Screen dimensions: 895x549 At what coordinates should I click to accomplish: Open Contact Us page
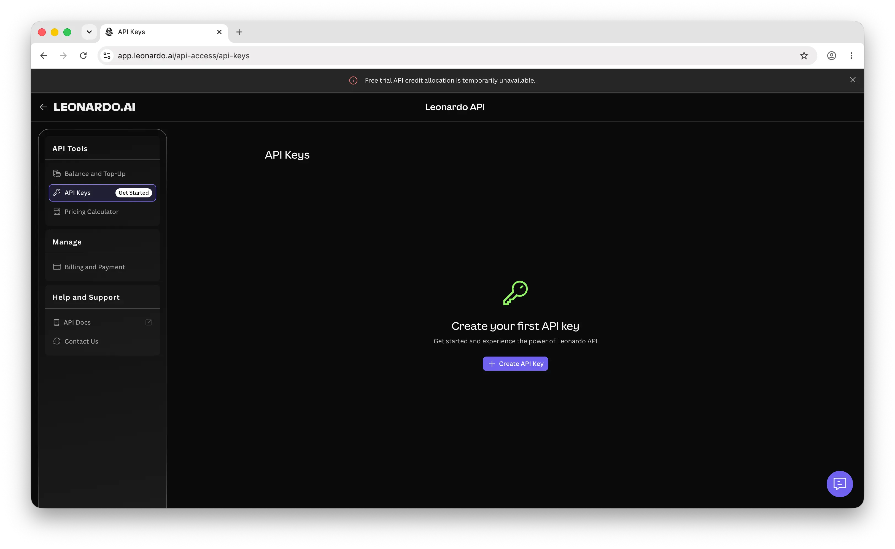click(102, 341)
